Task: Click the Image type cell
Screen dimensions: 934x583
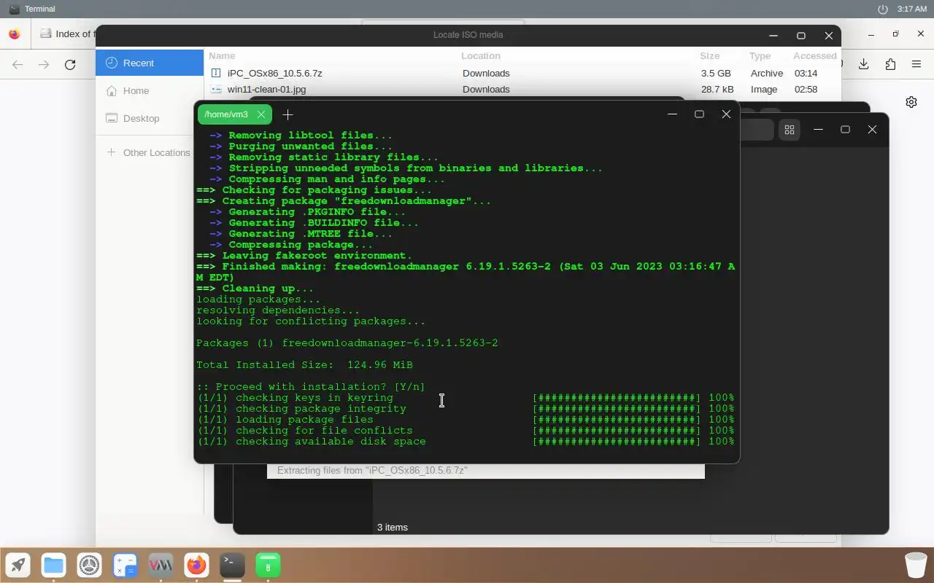Action: pos(764,89)
